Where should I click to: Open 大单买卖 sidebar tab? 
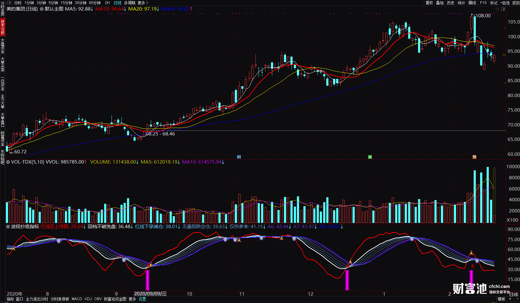coord(2,64)
